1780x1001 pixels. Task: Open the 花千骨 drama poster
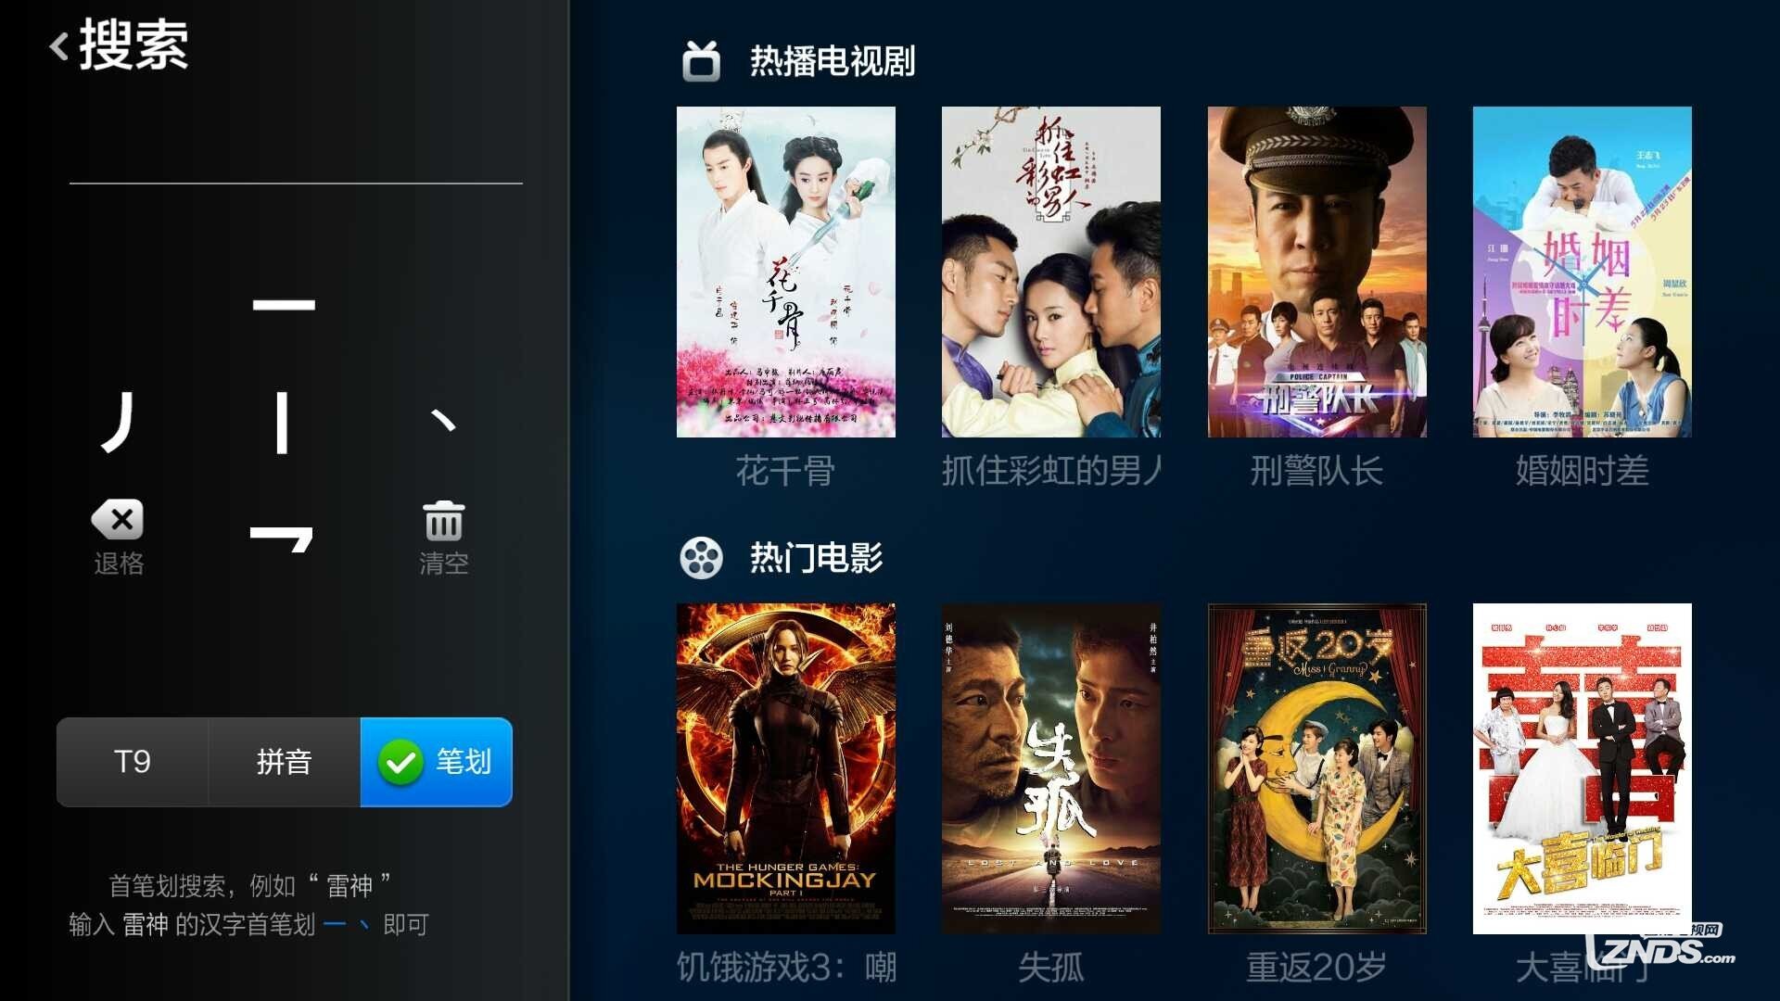[x=785, y=272]
